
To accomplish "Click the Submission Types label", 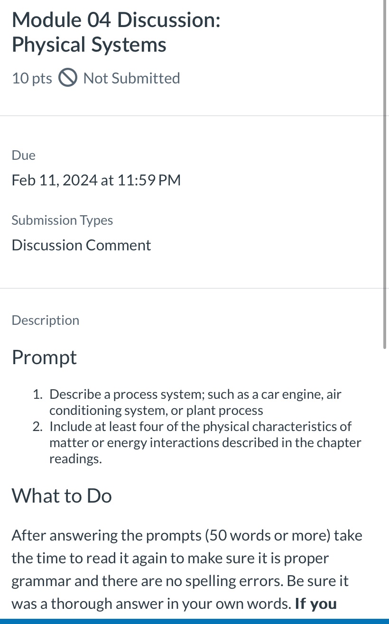I will (62, 220).
